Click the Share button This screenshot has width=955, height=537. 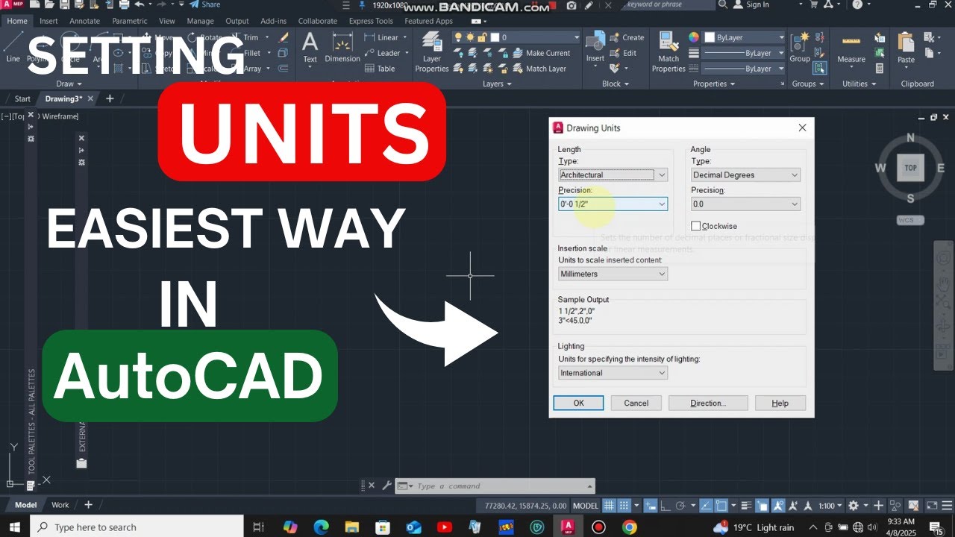click(205, 4)
